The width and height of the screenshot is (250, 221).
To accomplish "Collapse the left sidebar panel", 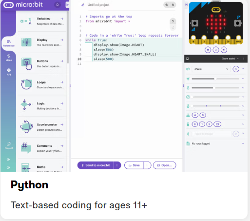I will click(x=67, y=5).
